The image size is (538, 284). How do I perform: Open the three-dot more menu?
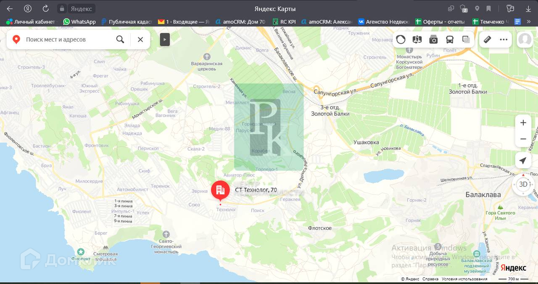click(x=504, y=39)
